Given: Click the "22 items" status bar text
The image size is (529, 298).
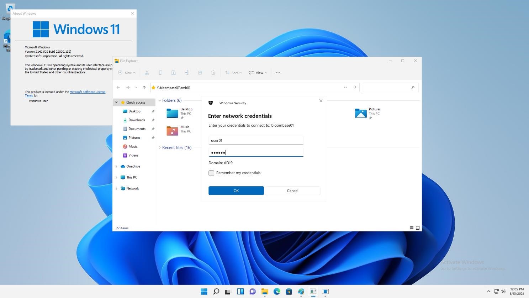Looking at the screenshot, I should pyautogui.click(x=122, y=228).
